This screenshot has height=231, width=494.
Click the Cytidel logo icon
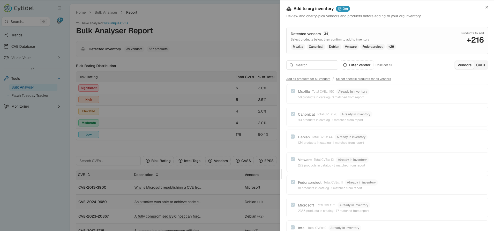[x=8, y=8]
